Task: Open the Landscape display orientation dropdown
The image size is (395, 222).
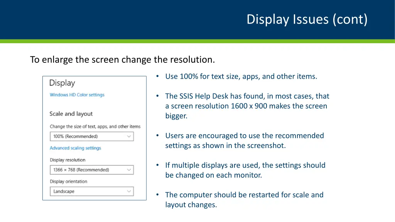Action: (92, 191)
